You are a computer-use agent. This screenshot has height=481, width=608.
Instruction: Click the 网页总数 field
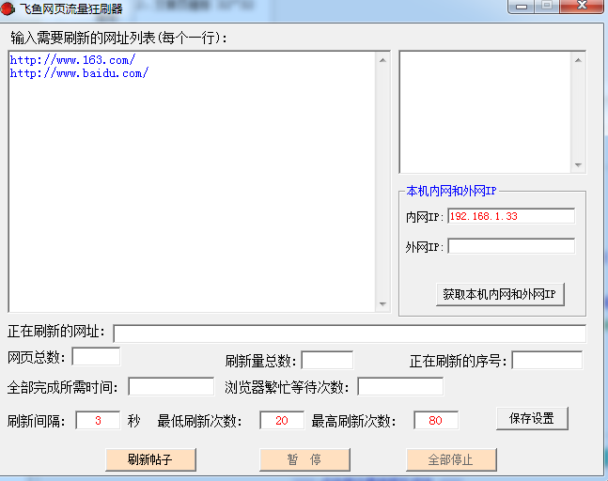point(96,357)
